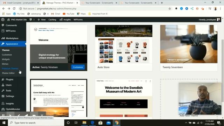The height and width of the screenshot is (126, 224).
Task: Switch to the Install Complete Gmail tab
Action: point(21,3)
